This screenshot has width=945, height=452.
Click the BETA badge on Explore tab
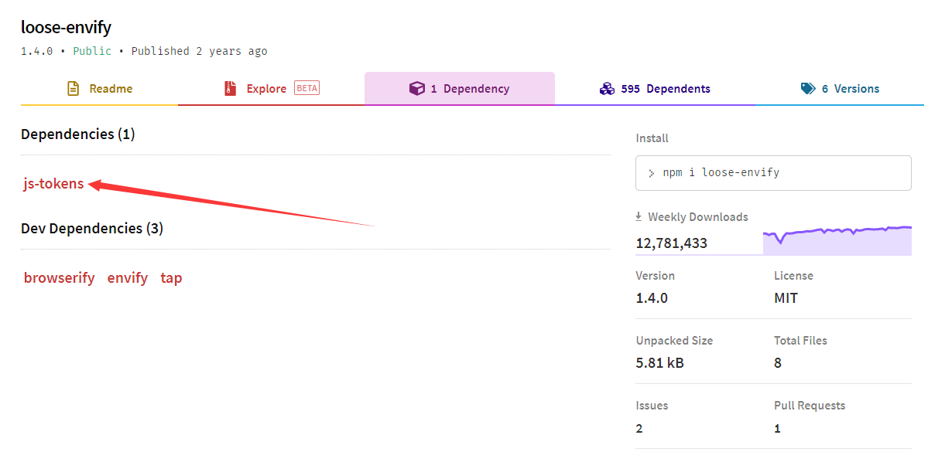[307, 88]
